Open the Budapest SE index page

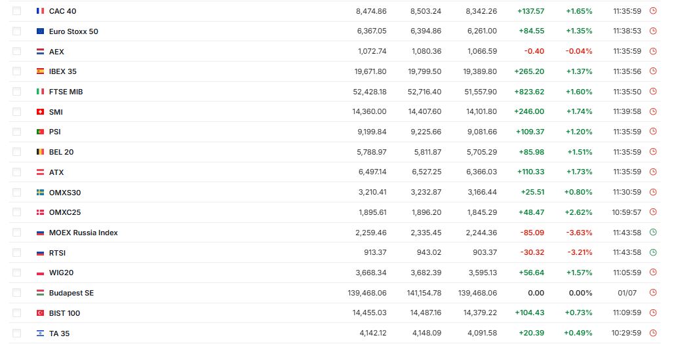(x=71, y=293)
